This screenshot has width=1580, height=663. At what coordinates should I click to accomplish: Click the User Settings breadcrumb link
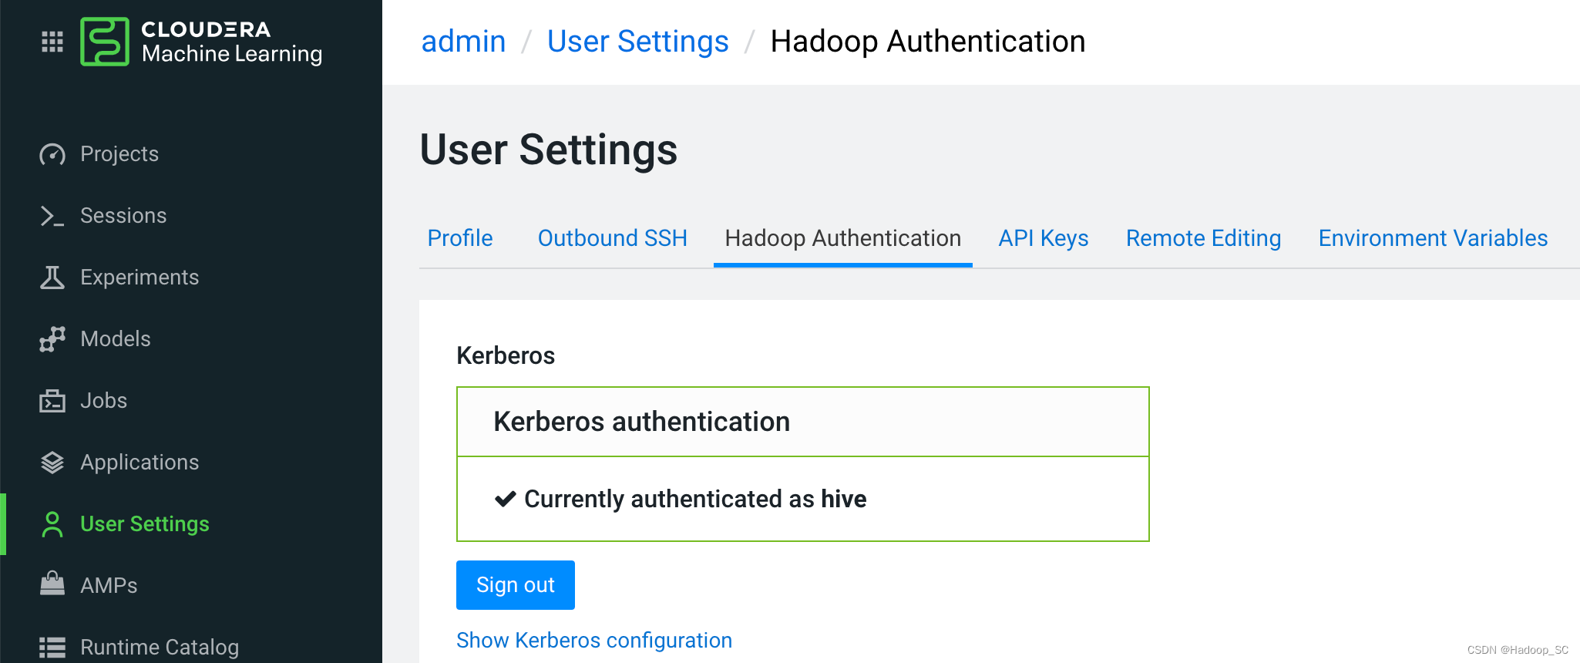click(638, 42)
